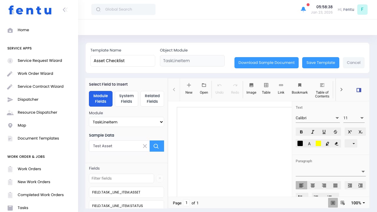Select the highlighter pen icon
This screenshot has height=212, width=377.
(x=327, y=144)
